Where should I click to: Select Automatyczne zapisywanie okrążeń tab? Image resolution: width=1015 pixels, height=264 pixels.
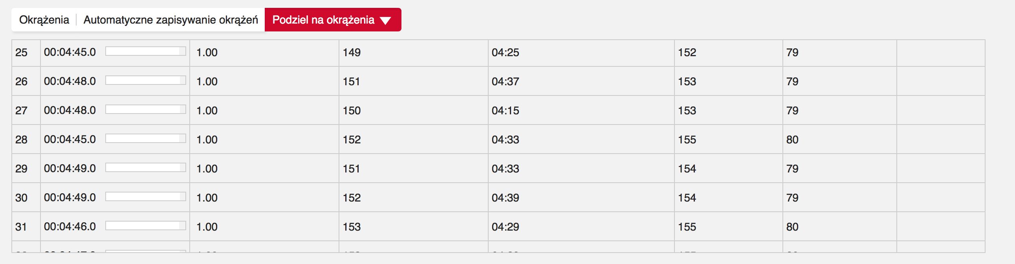click(170, 20)
